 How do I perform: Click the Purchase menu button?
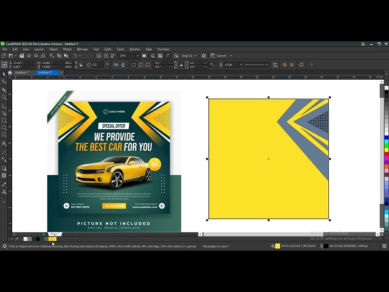tap(164, 49)
